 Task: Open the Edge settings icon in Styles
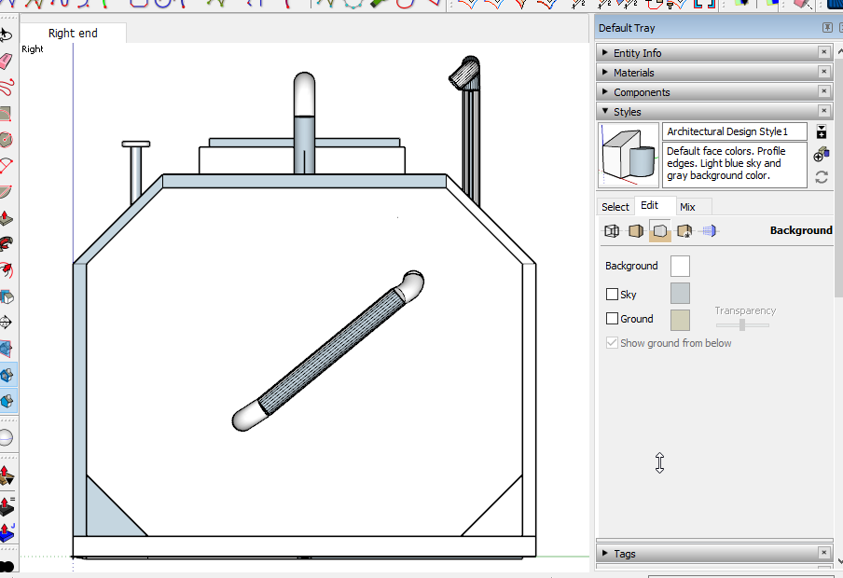pos(613,231)
